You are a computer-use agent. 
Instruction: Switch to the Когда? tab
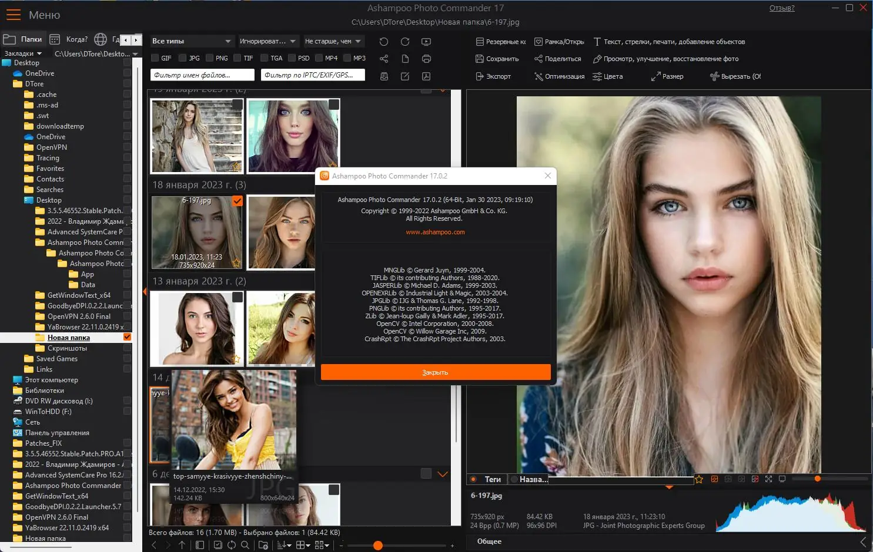click(69, 39)
